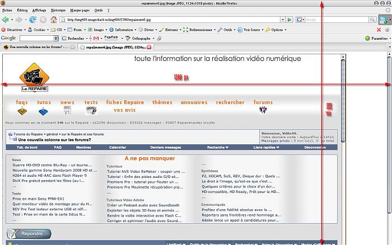392x245 pixels.
Task: Expand the Divers dropdown
Action: [x=156, y=30]
